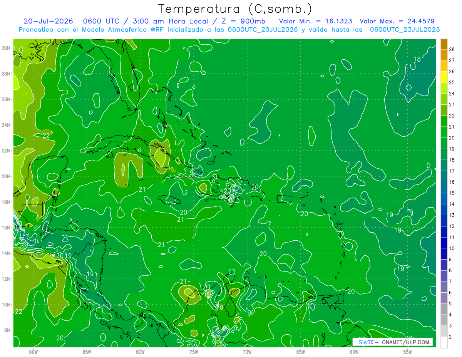
Task: Click the '22' contour label near 24N
Action: click(x=46, y=135)
